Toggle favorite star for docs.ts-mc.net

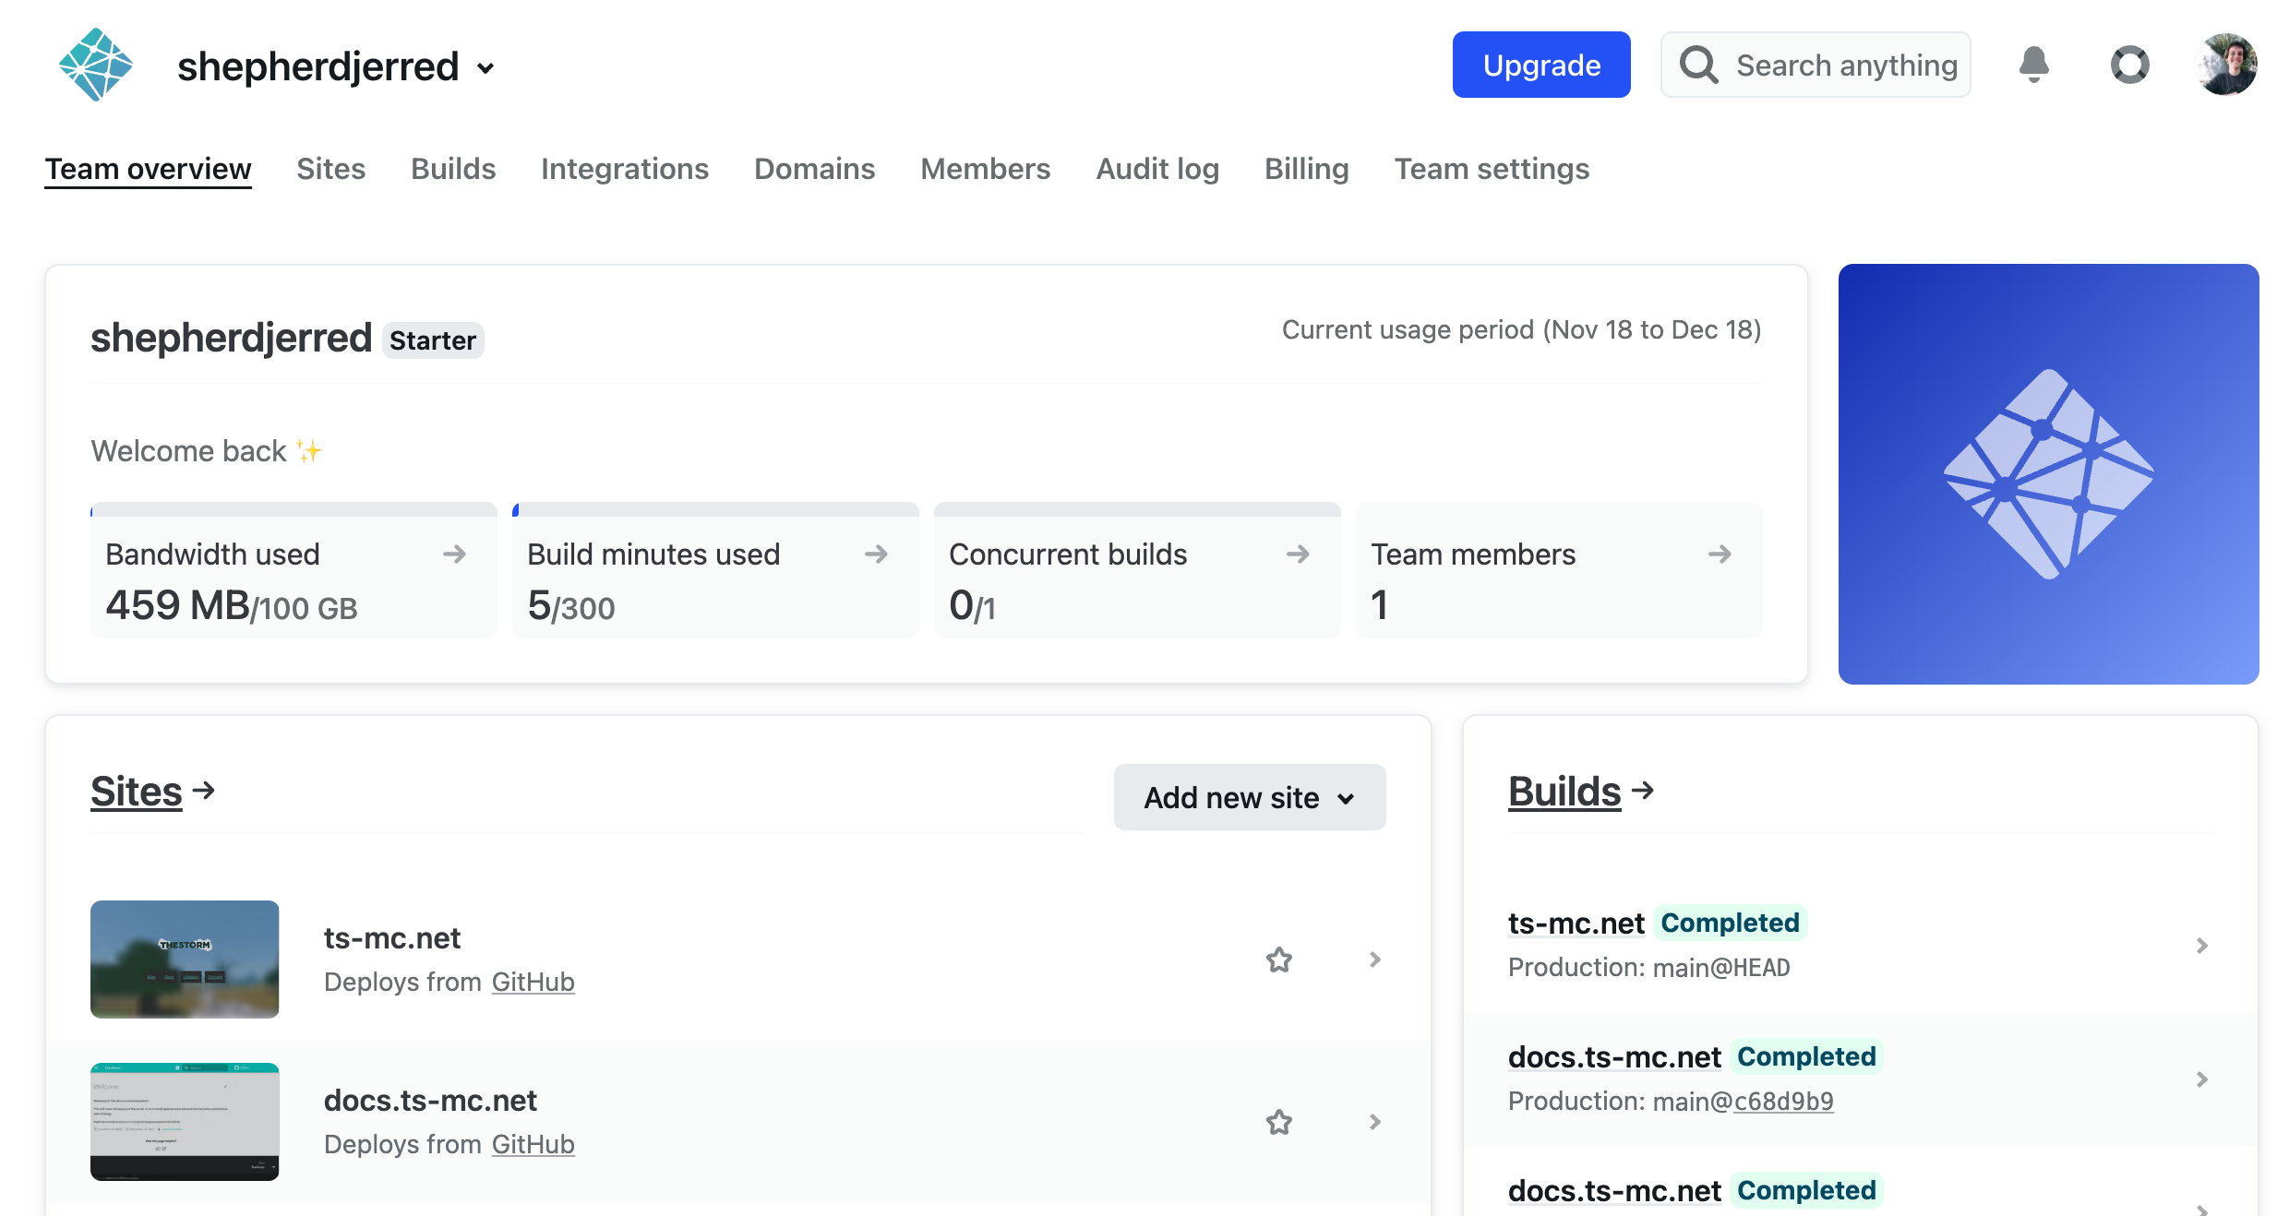(x=1278, y=1122)
